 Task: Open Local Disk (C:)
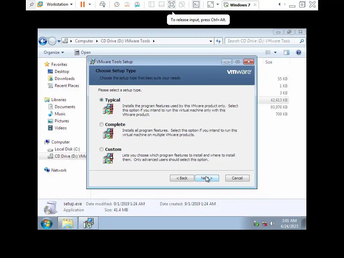67,149
